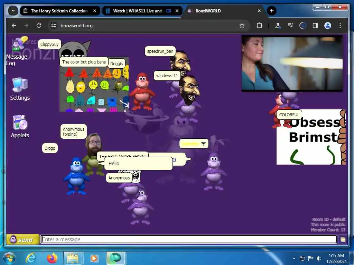The width and height of the screenshot is (354, 265).
Task: Launch Firefox from the taskbar
Action: (x=52, y=258)
